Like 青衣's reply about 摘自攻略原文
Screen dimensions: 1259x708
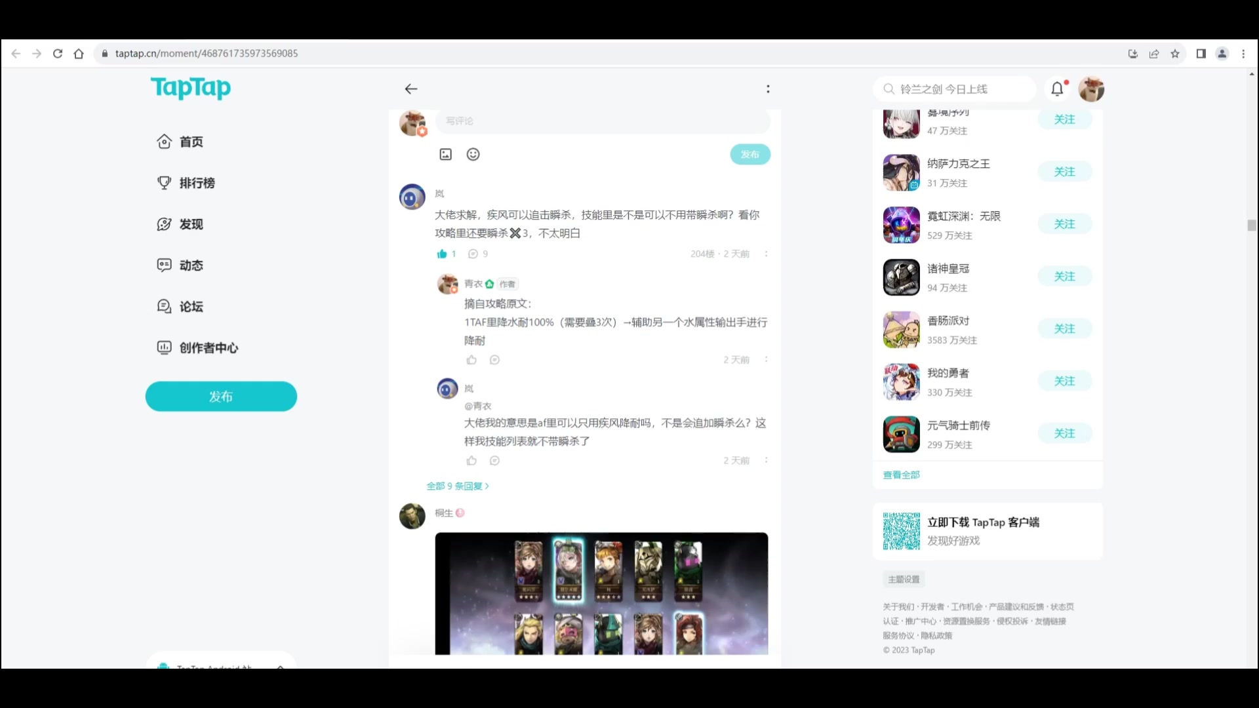pyautogui.click(x=471, y=359)
